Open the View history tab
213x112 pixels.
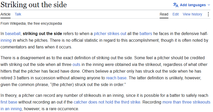pyautogui.click(x=192, y=14)
